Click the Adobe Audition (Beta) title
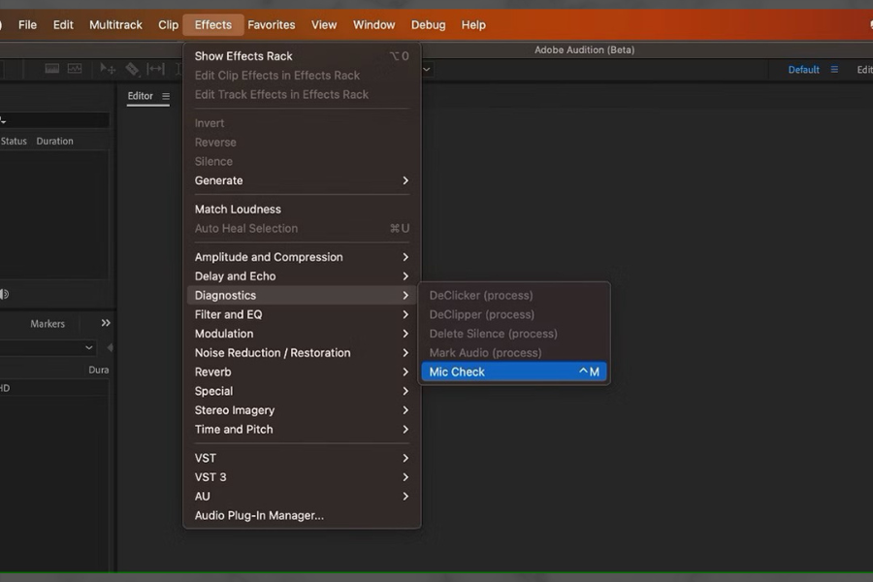The height and width of the screenshot is (582, 873). 584,50
